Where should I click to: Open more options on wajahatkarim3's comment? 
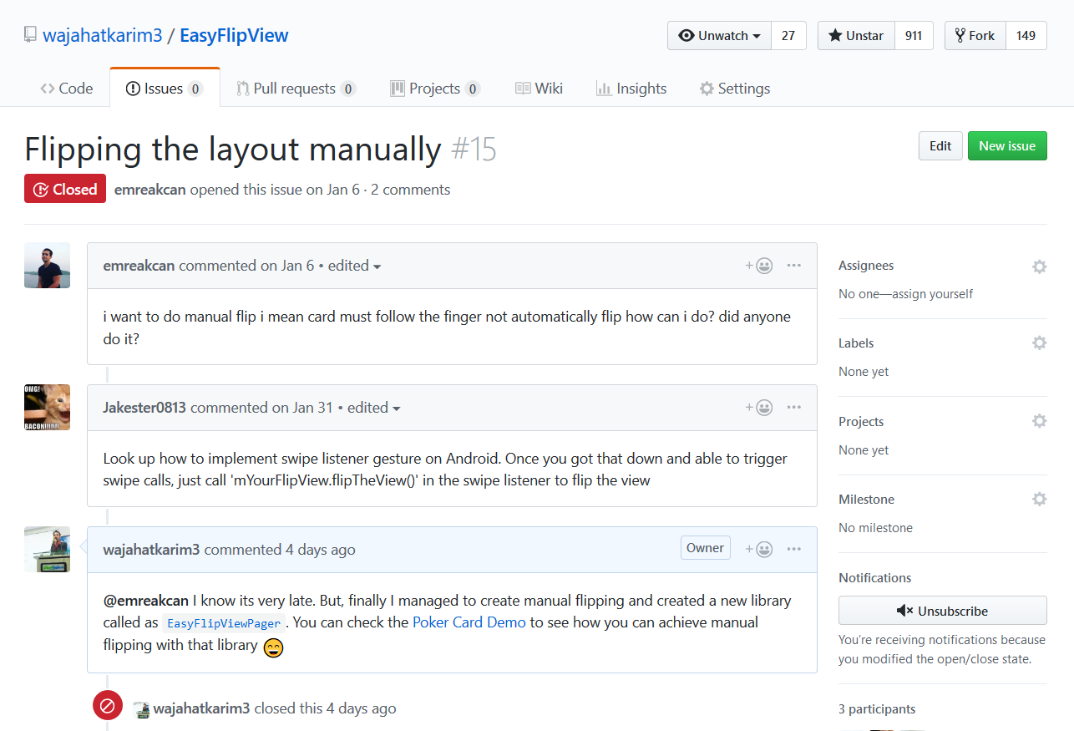point(794,550)
